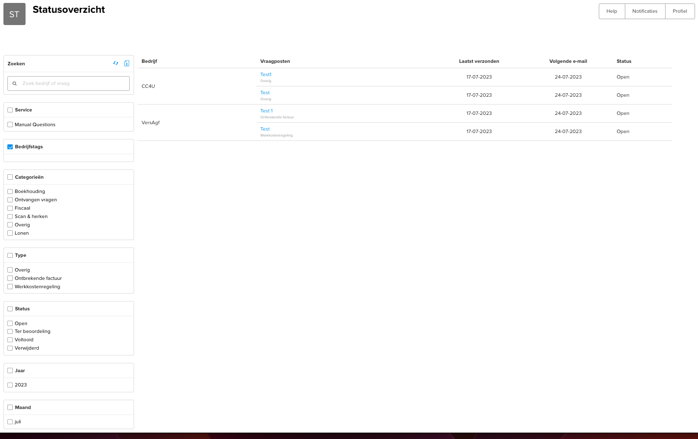
Task: Open VersAgf's Test Werkkostenregeling question
Action: pos(265,129)
